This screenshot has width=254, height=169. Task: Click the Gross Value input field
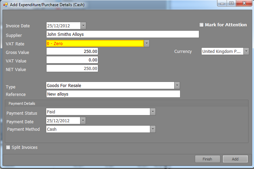tap(72, 52)
